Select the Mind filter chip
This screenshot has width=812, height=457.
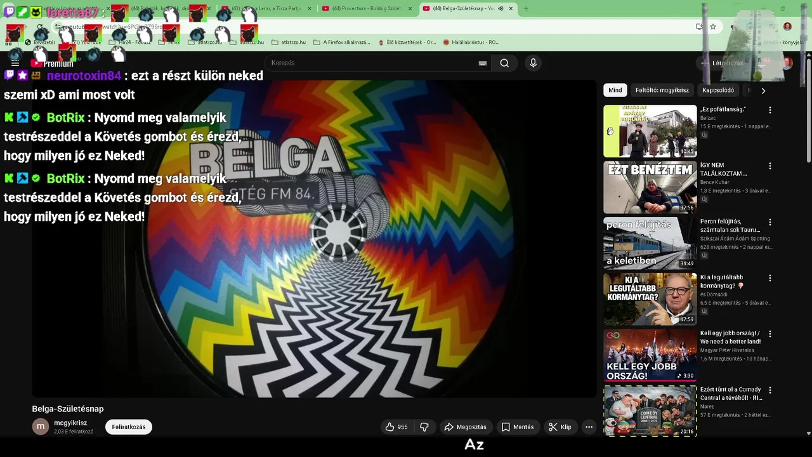click(x=615, y=90)
